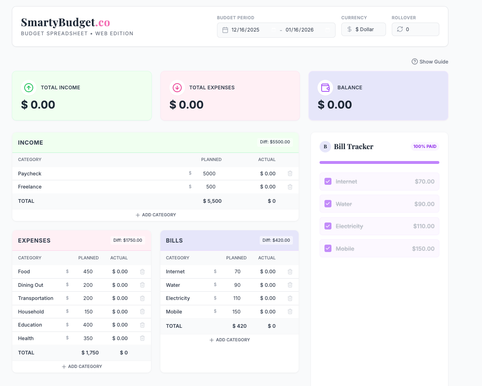Click the Bill Tracker progress bar

tap(379, 163)
